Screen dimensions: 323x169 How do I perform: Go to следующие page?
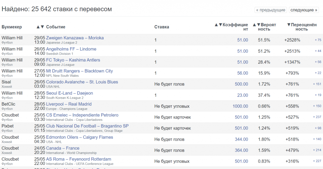(303, 10)
